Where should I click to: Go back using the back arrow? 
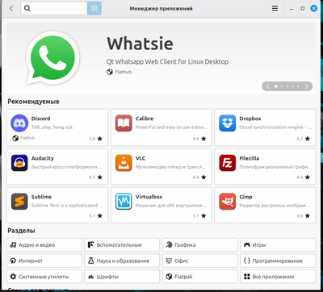[x=11, y=9]
